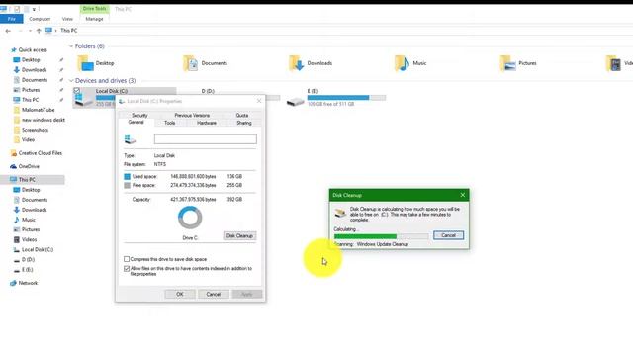Collapse the Folders (6) section
The width and height of the screenshot is (633, 356).
pyautogui.click(x=71, y=46)
